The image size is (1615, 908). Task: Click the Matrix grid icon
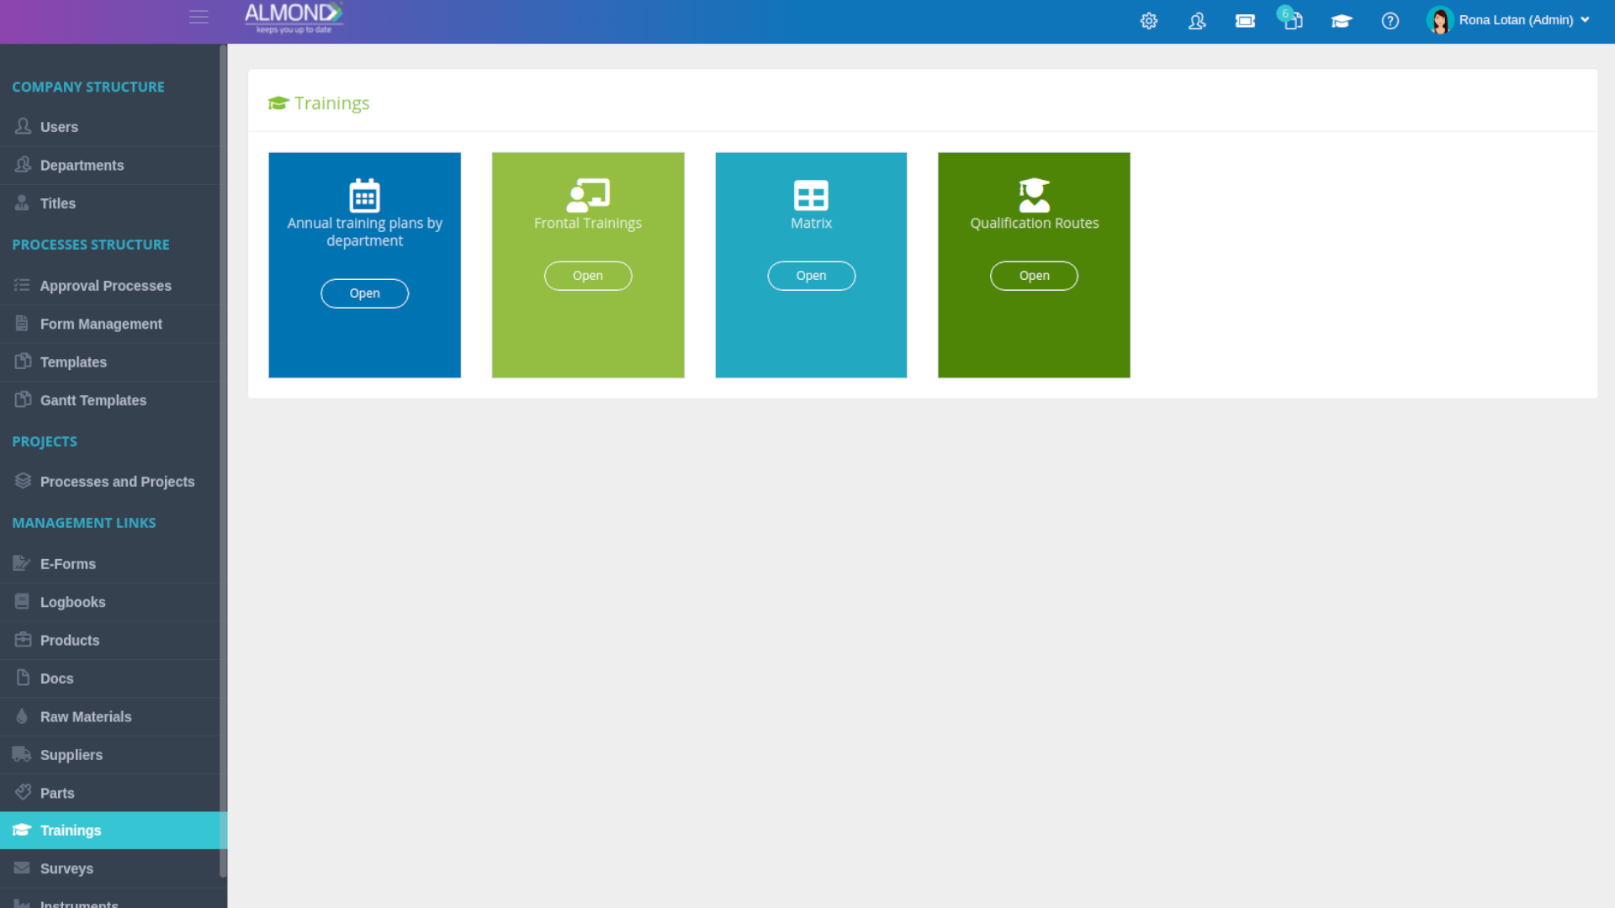tap(811, 195)
